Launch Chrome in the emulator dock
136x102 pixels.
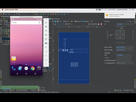click(x=33, y=68)
